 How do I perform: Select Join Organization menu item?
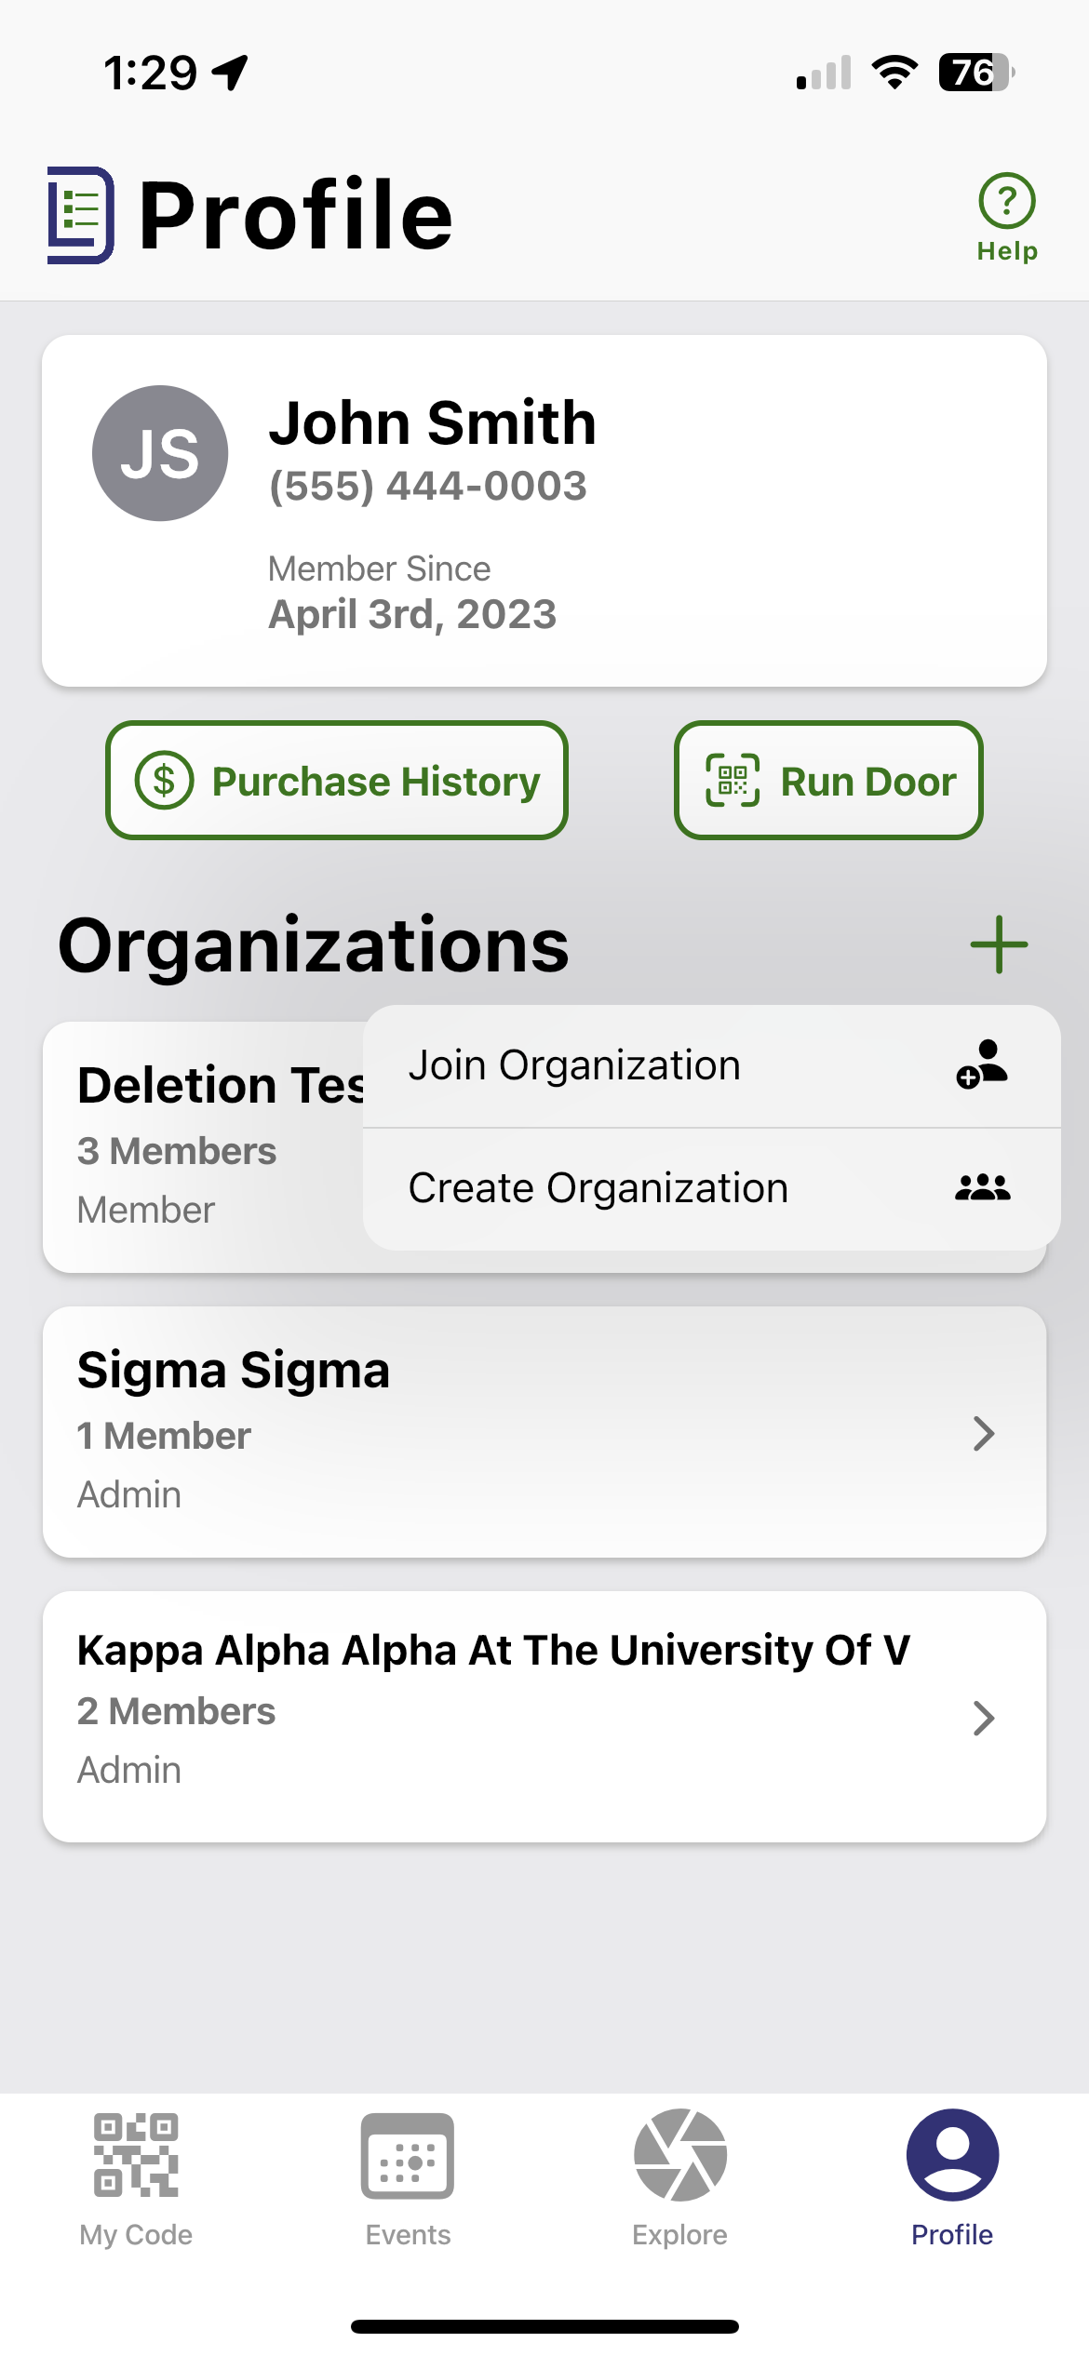click(712, 1066)
